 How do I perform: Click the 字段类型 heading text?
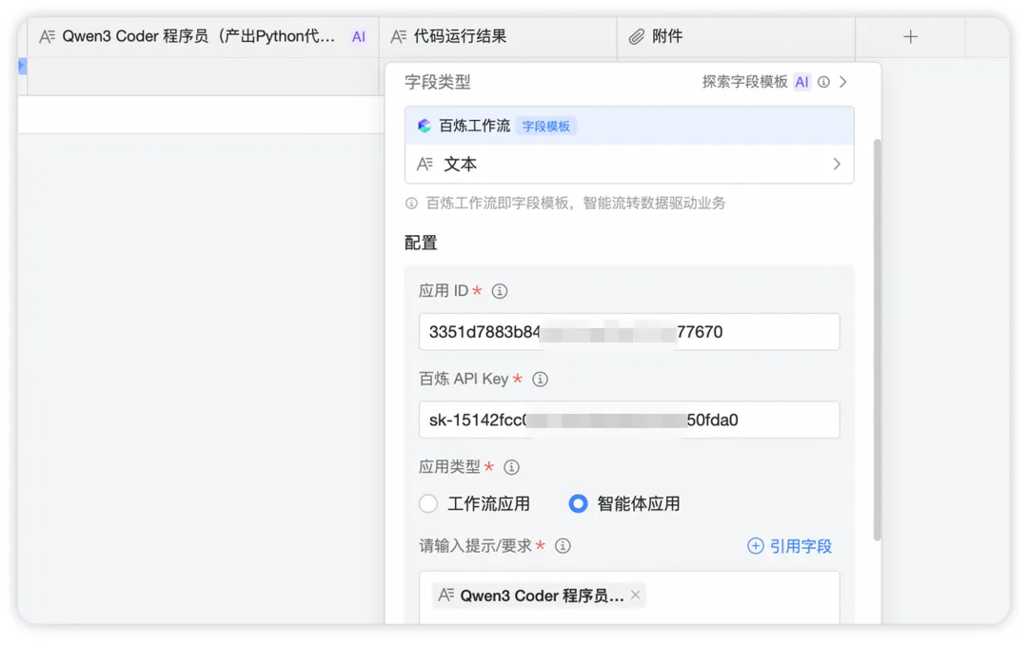click(437, 82)
